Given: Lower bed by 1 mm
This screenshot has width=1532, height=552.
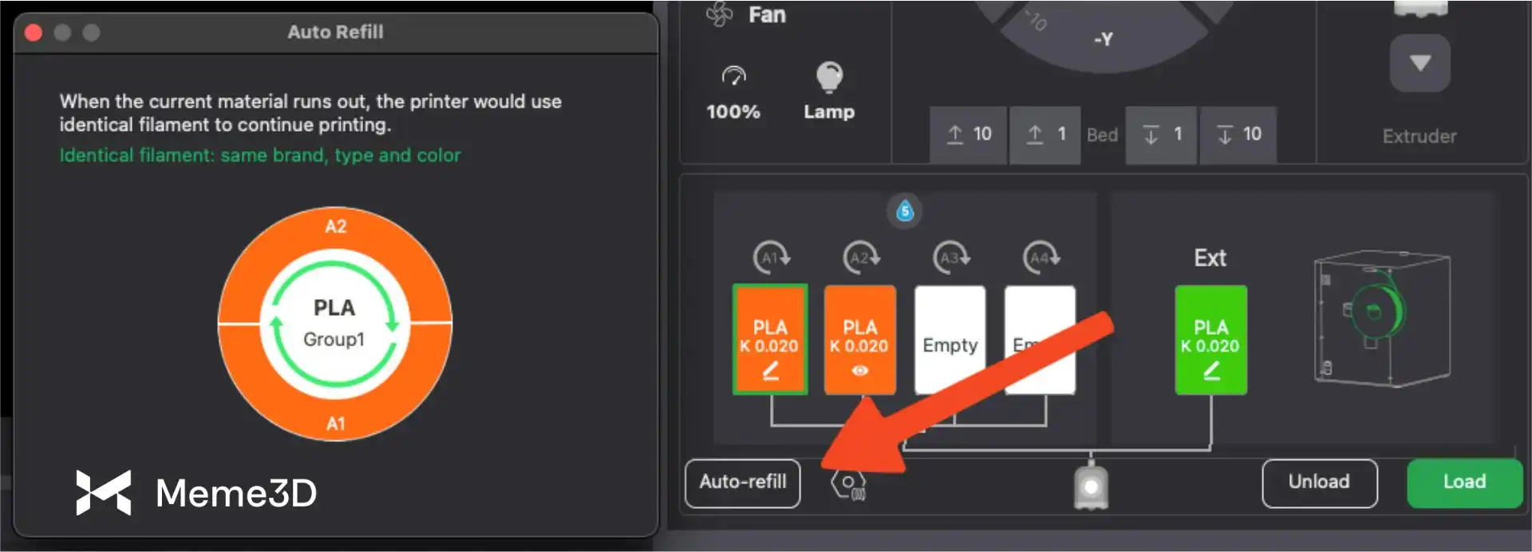Looking at the screenshot, I should click(x=1161, y=135).
